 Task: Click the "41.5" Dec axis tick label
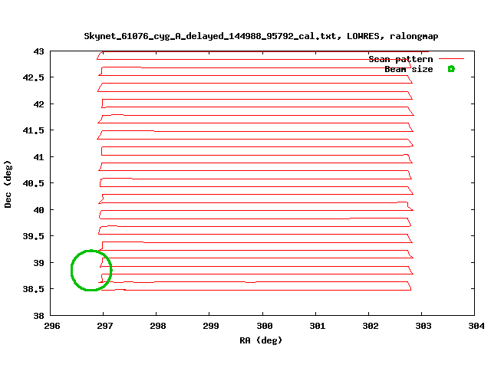coord(34,130)
